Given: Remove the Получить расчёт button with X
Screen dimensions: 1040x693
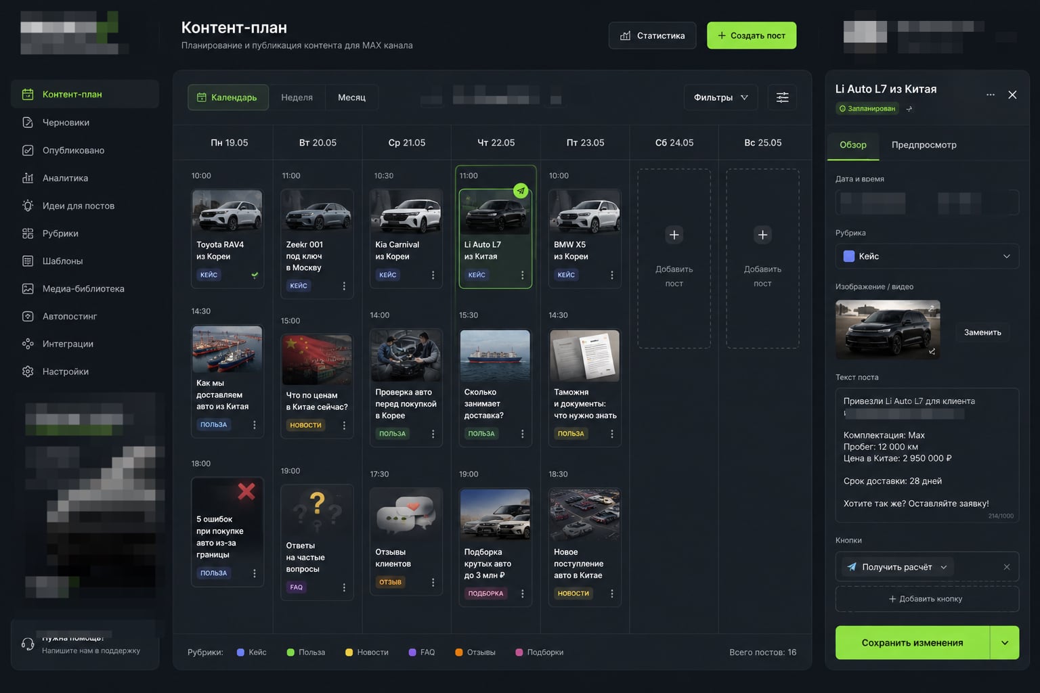Looking at the screenshot, I should point(1007,567).
